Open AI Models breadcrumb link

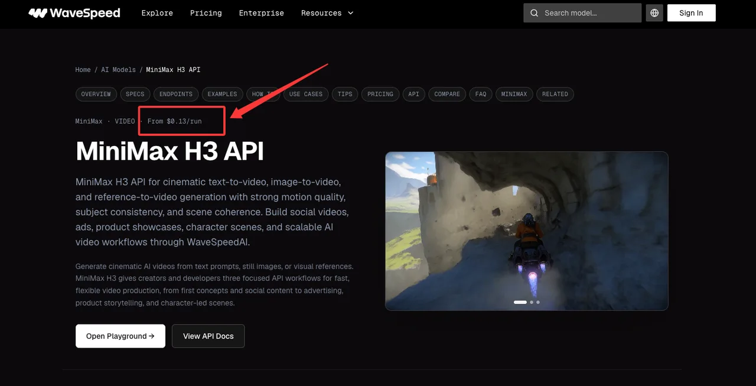(x=118, y=70)
